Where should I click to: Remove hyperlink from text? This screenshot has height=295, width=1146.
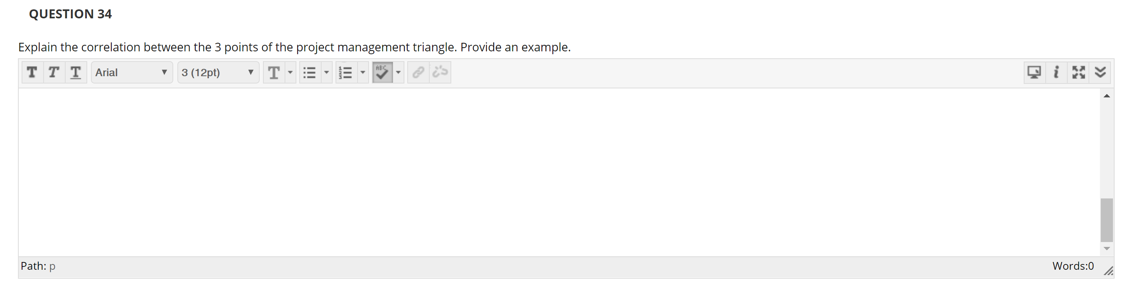(x=439, y=72)
